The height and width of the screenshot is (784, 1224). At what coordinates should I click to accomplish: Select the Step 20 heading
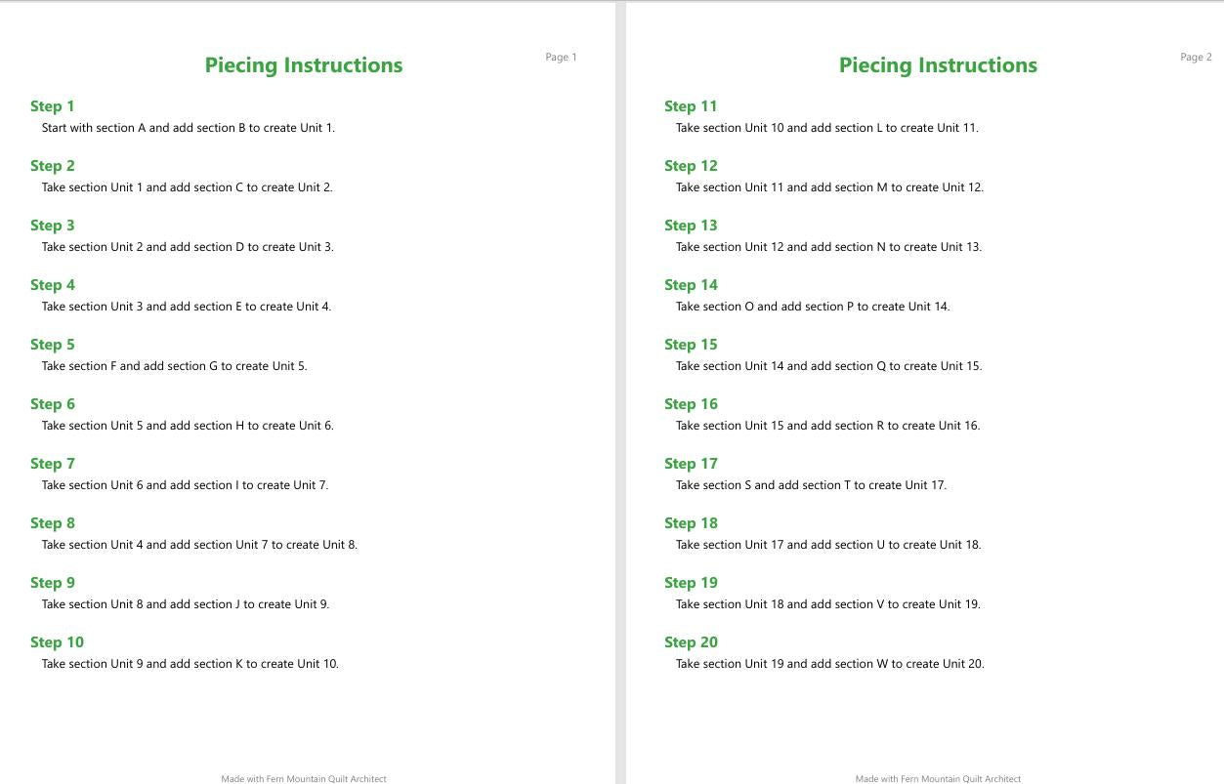[691, 642]
